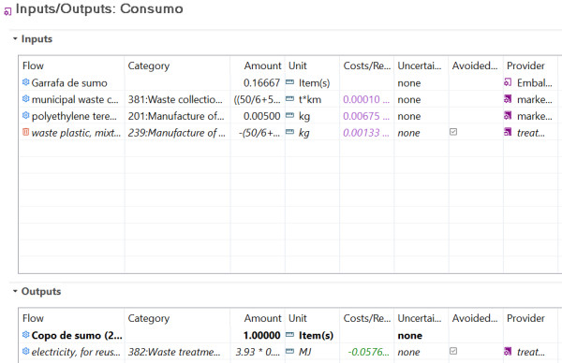This screenshot has height=363, width=562.
Task: Click the polyethylene terephthalate flow icon
Action: point(26,116)
